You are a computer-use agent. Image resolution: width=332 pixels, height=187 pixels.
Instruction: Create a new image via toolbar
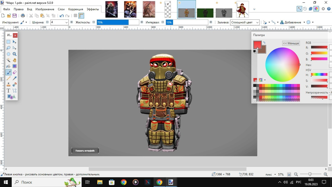[3, 16]
